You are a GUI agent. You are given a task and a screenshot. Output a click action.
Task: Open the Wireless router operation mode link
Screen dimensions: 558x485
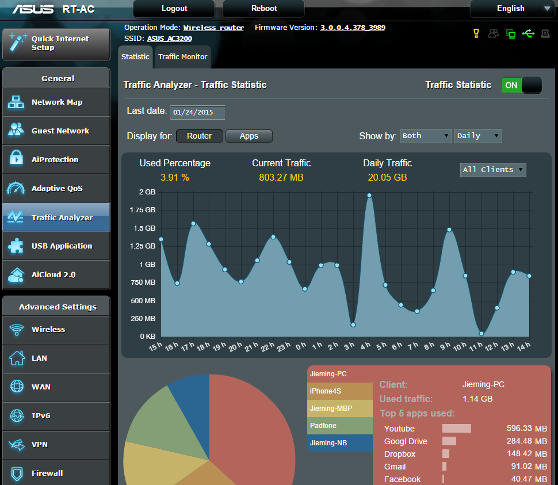click(213, 28)
